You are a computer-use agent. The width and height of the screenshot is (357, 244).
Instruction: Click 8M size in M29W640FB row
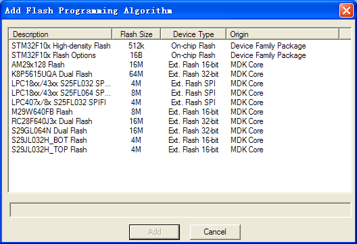(136, 112)
